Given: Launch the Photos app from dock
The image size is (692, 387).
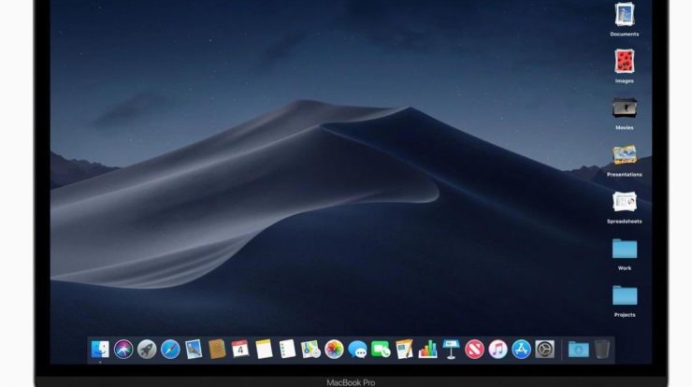Looking at the screenshot, I should point(334,350).
